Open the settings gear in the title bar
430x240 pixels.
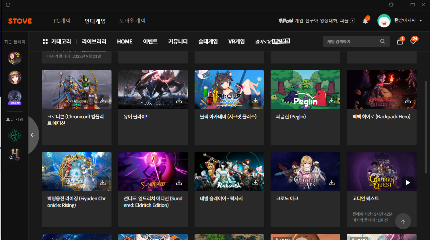pos(391,5)
